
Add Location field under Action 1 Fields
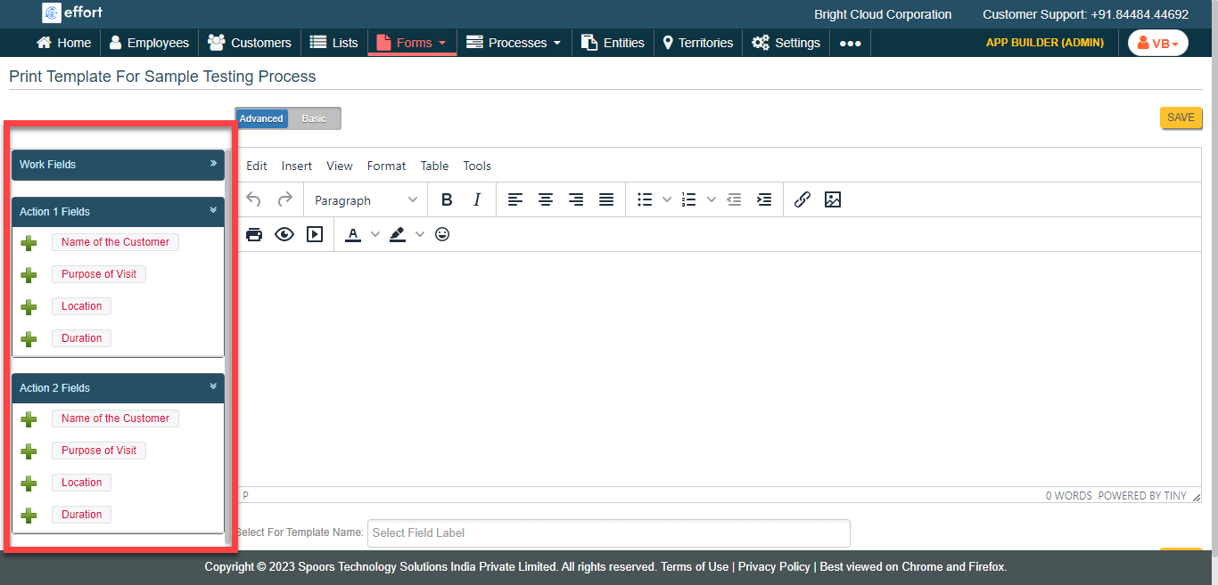click(x=29, y=307)
